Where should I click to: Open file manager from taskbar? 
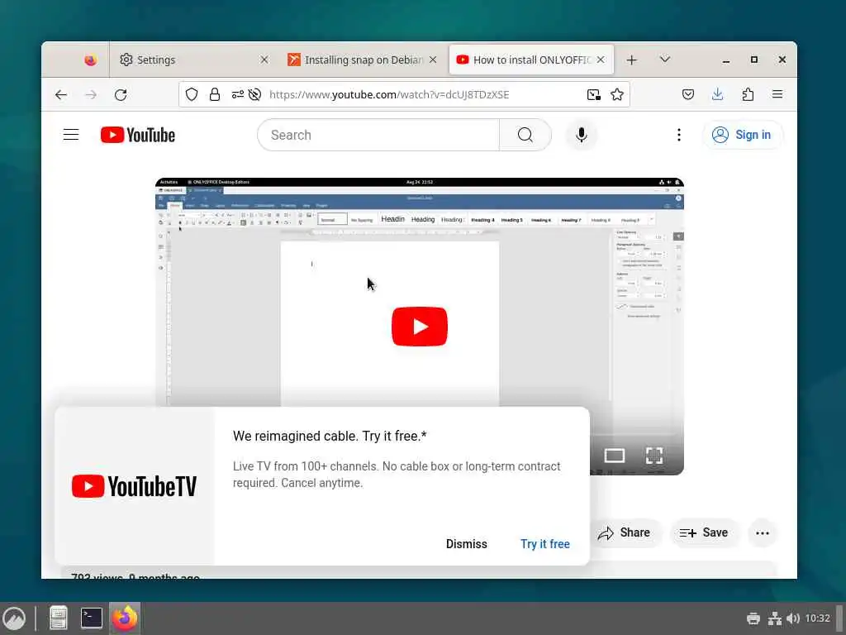(59, 618)
